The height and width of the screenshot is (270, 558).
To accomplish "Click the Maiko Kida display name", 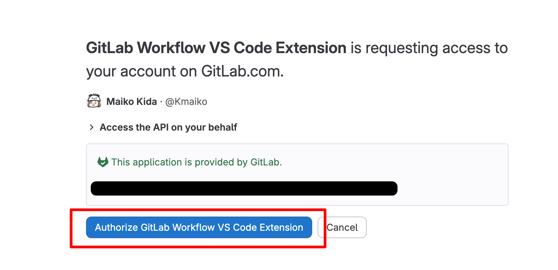I will pos(131,102).
